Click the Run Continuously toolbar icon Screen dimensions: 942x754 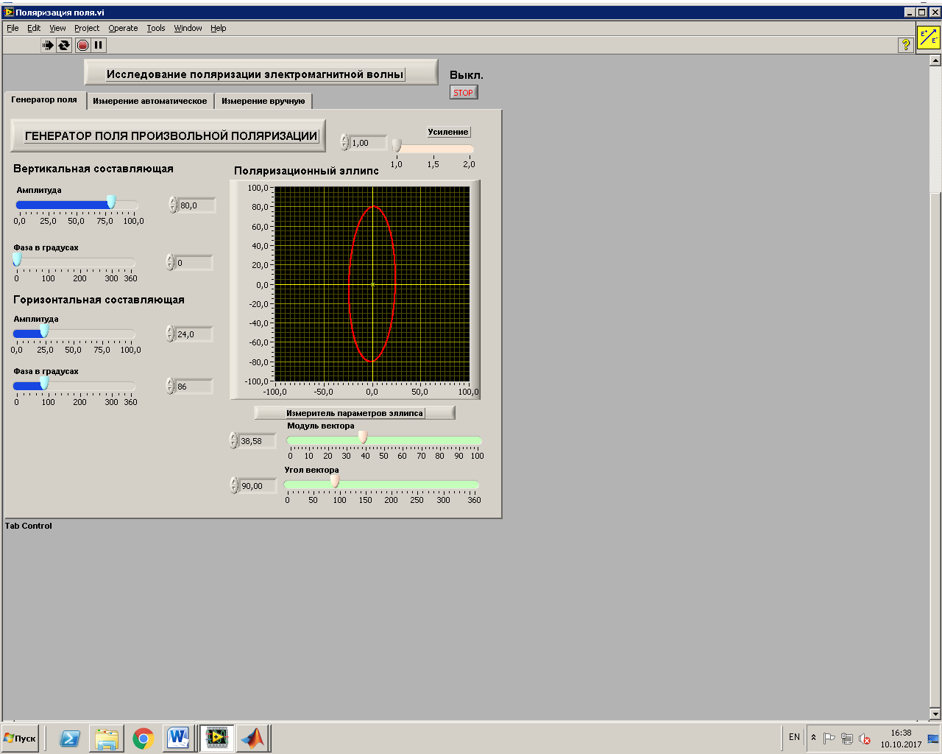64,45
